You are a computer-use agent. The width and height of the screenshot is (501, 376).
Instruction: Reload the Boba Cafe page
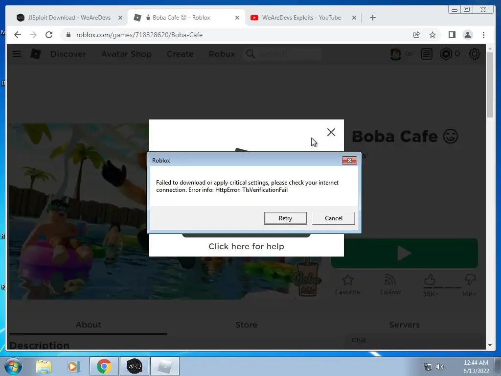[49, 35]
